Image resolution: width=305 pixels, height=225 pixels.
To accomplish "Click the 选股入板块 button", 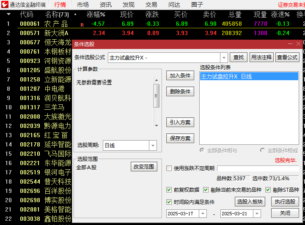I will 250,202.
